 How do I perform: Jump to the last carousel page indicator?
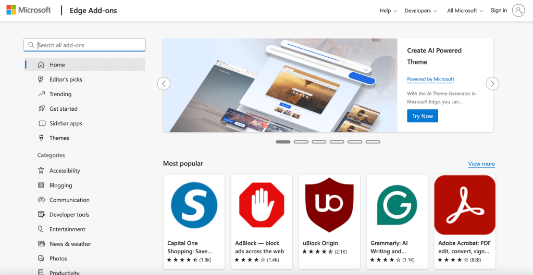(373, 141)
